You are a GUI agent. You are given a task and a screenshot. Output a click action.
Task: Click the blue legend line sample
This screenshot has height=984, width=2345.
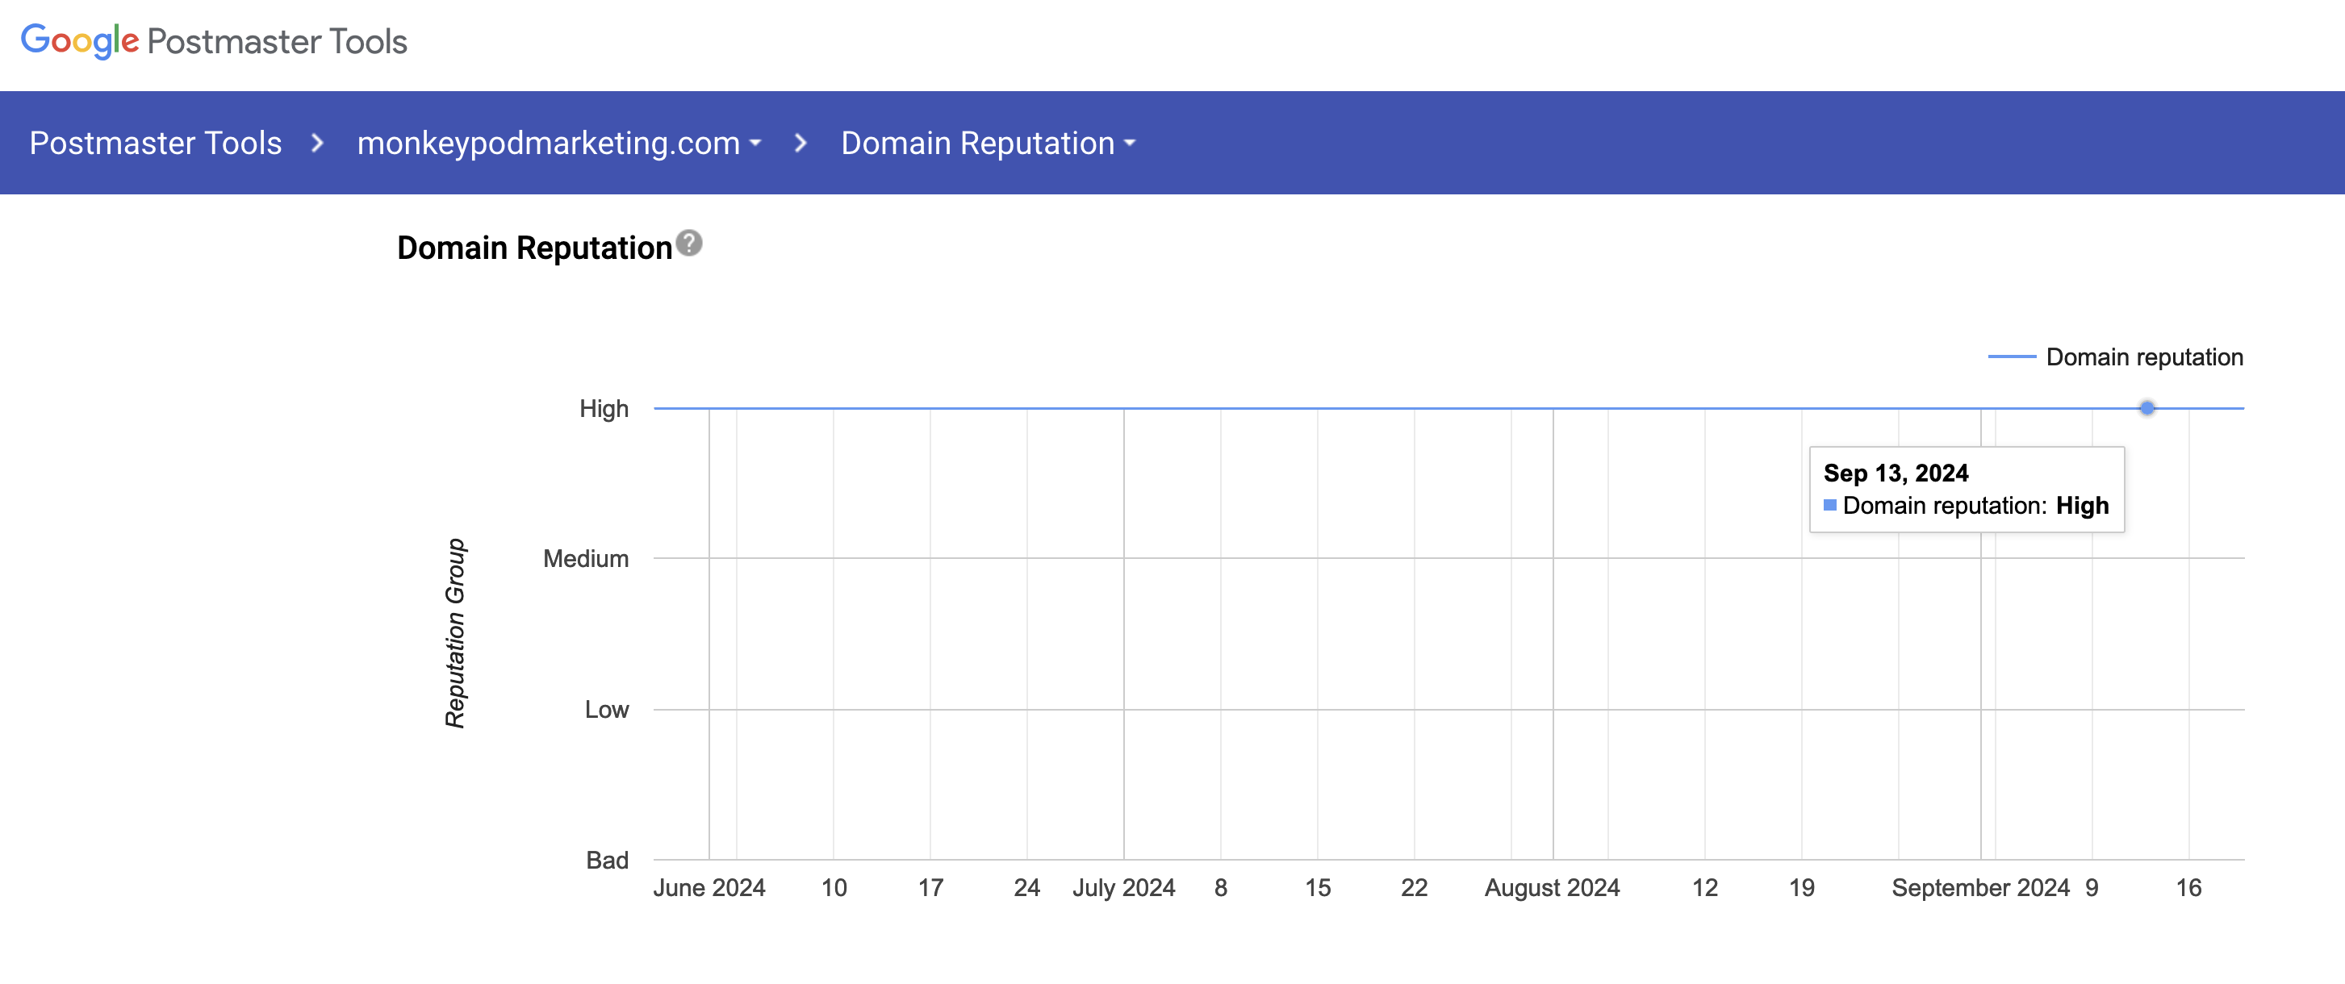click(2011, 356)
